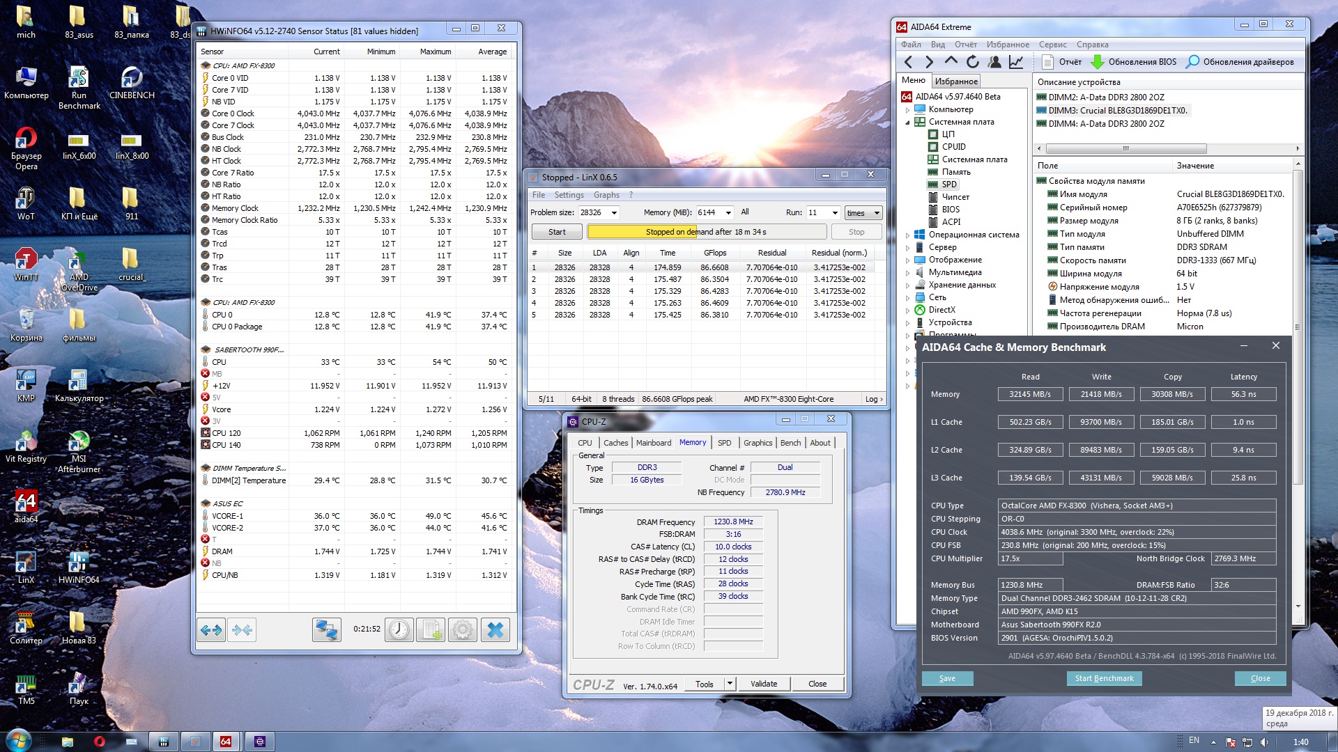Open Сервис menu in AIDA64
Image resolution: width=1338 pixels, height=752 pixels.
1052,45
